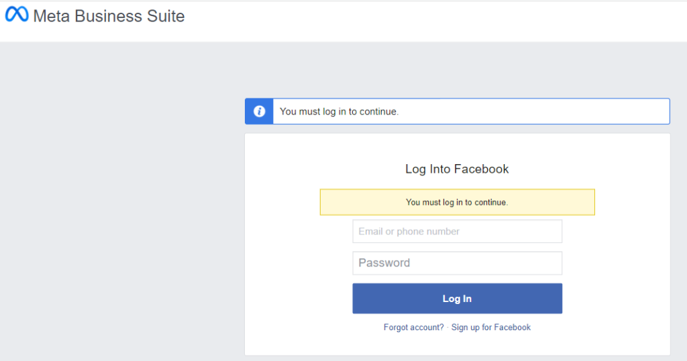Click the dot separator between the links
This screenshot has height=361, width=687.
point(447,328)
